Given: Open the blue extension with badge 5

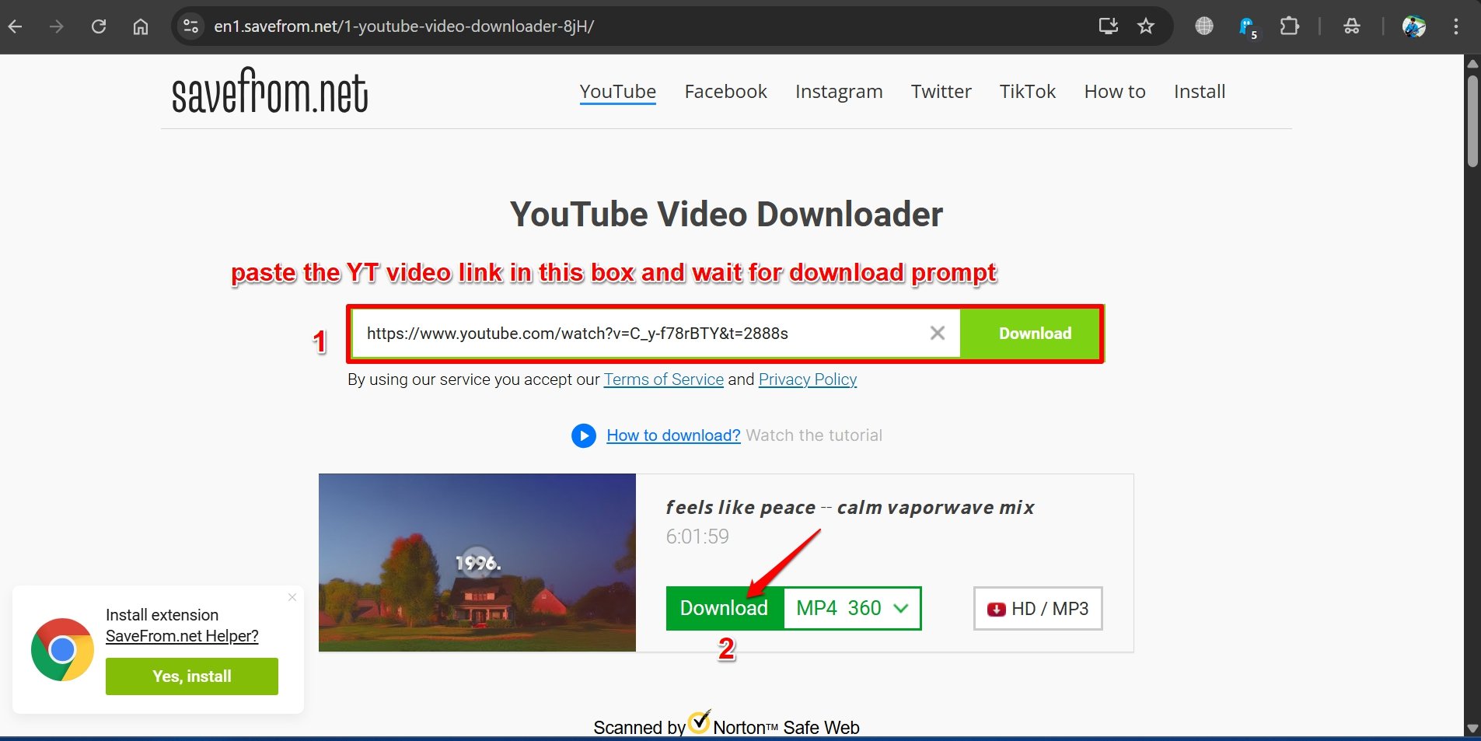Looking at the screenshot, I should click(1247, 27).
